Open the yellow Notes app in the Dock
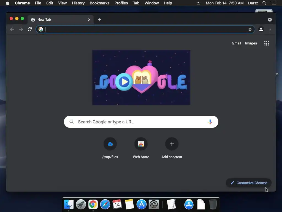This screenshot has height=212, width=282. (x=129, y=204)
